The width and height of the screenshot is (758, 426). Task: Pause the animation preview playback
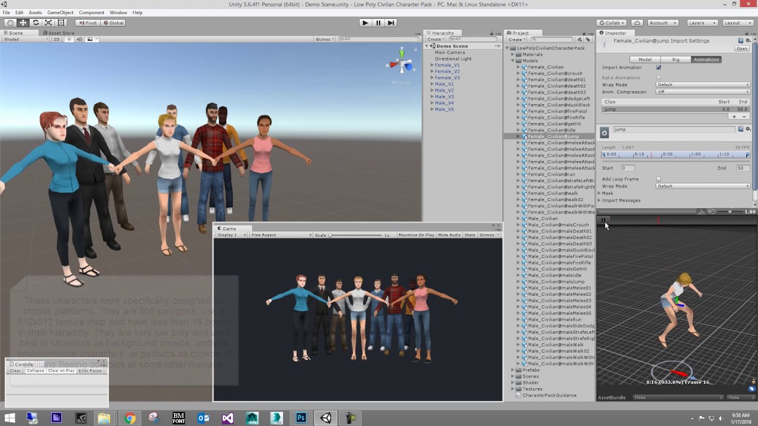603,221
